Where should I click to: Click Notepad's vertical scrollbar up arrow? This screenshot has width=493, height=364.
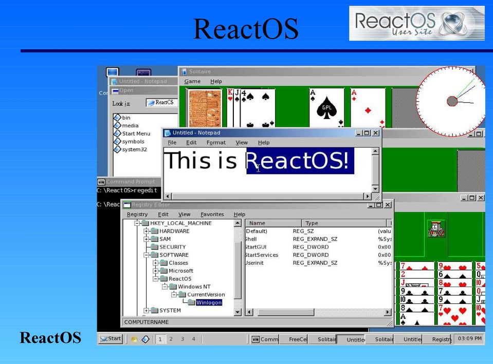375,151
